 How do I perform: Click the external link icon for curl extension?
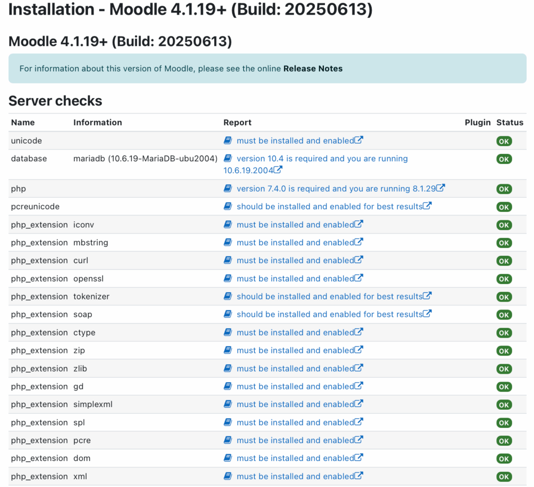360,260
